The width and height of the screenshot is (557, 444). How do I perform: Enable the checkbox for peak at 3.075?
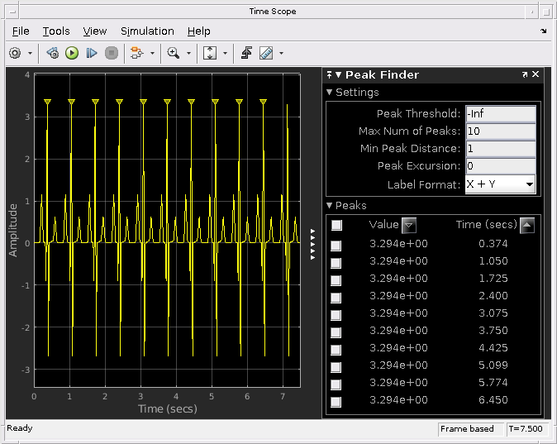pos(336,315)
